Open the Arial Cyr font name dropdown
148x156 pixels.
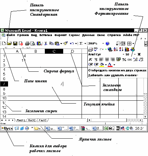click(x=123, y=54)
